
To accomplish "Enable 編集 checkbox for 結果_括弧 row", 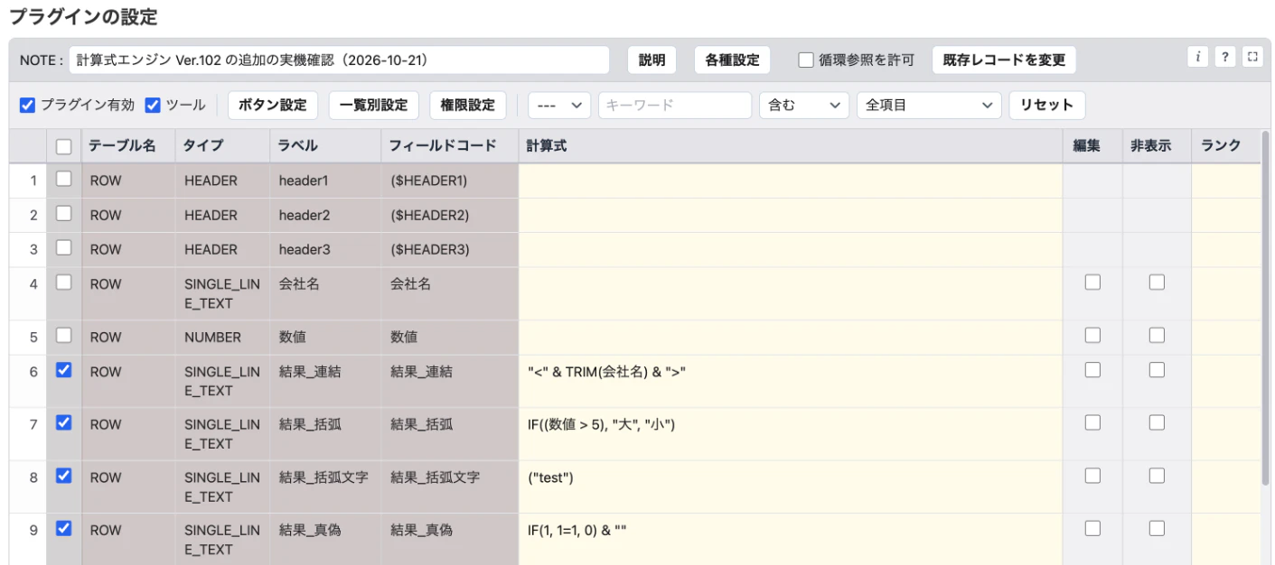I will point(1092,422).
